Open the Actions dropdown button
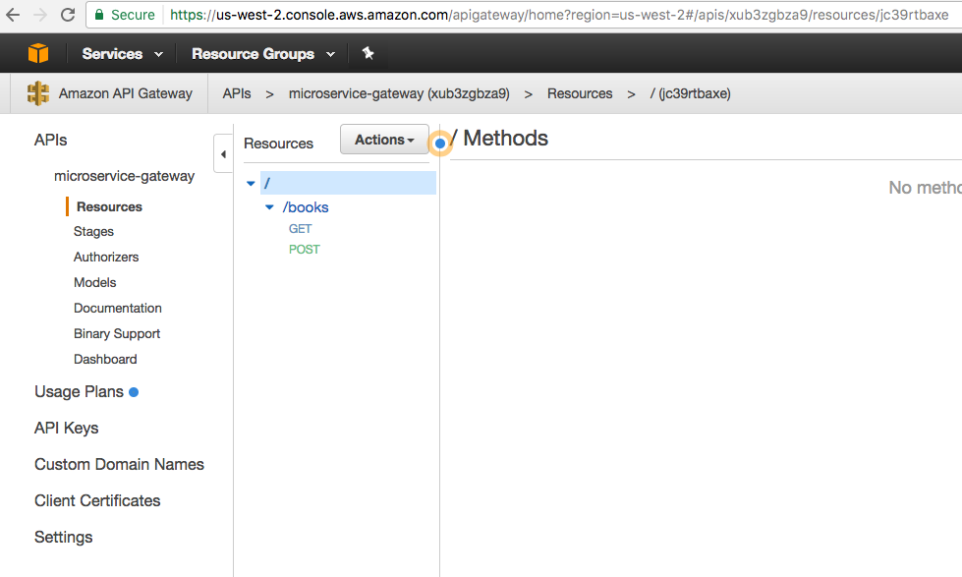Viewport: 962px width, 577px height. pos(384,140)
